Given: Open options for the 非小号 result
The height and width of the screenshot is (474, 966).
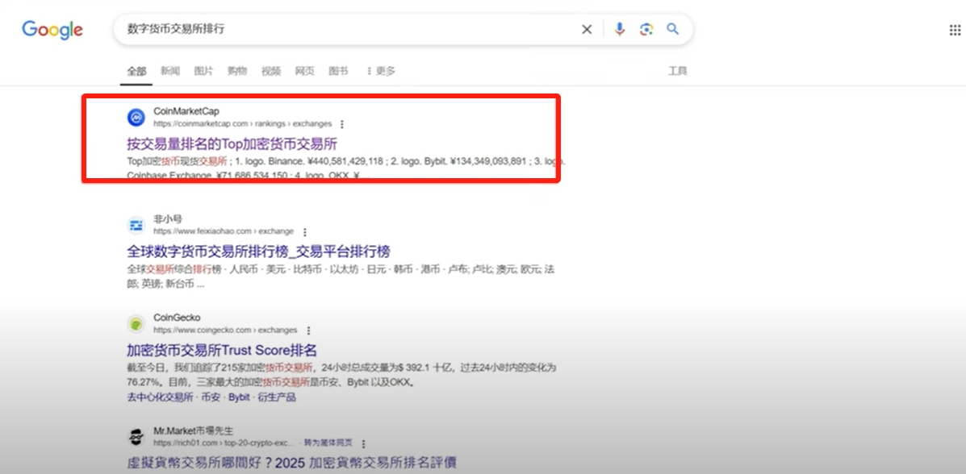Looking at the screenshot, I should pos(304,232).
